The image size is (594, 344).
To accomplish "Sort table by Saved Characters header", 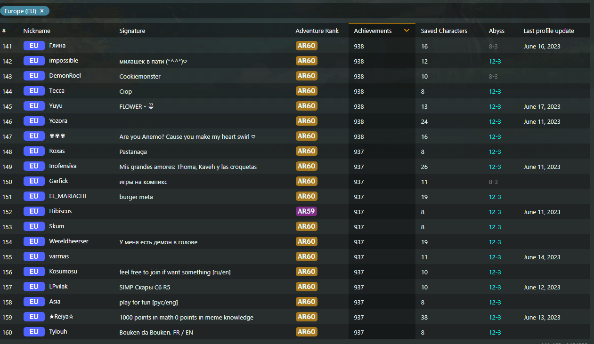I will pyautogui.click(x=444, y=31).
